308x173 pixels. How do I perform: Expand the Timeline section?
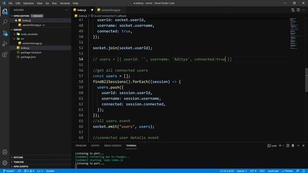click(x=40, y=162)
